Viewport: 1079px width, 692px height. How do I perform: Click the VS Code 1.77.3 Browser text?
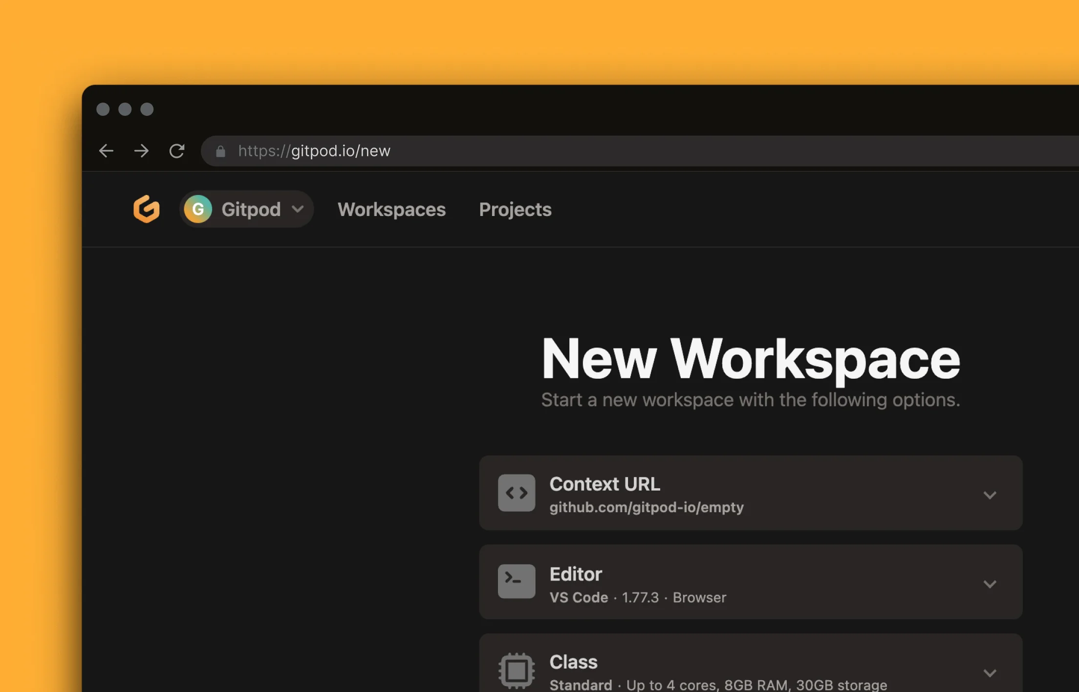coord(638,597)
